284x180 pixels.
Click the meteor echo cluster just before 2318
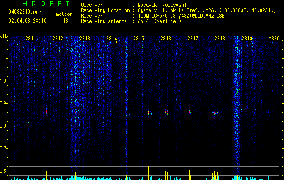(214, 113)
